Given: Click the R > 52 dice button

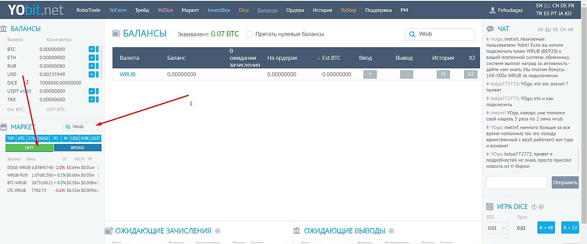Looking at the screenshot, I should click(x=570, y=228).
